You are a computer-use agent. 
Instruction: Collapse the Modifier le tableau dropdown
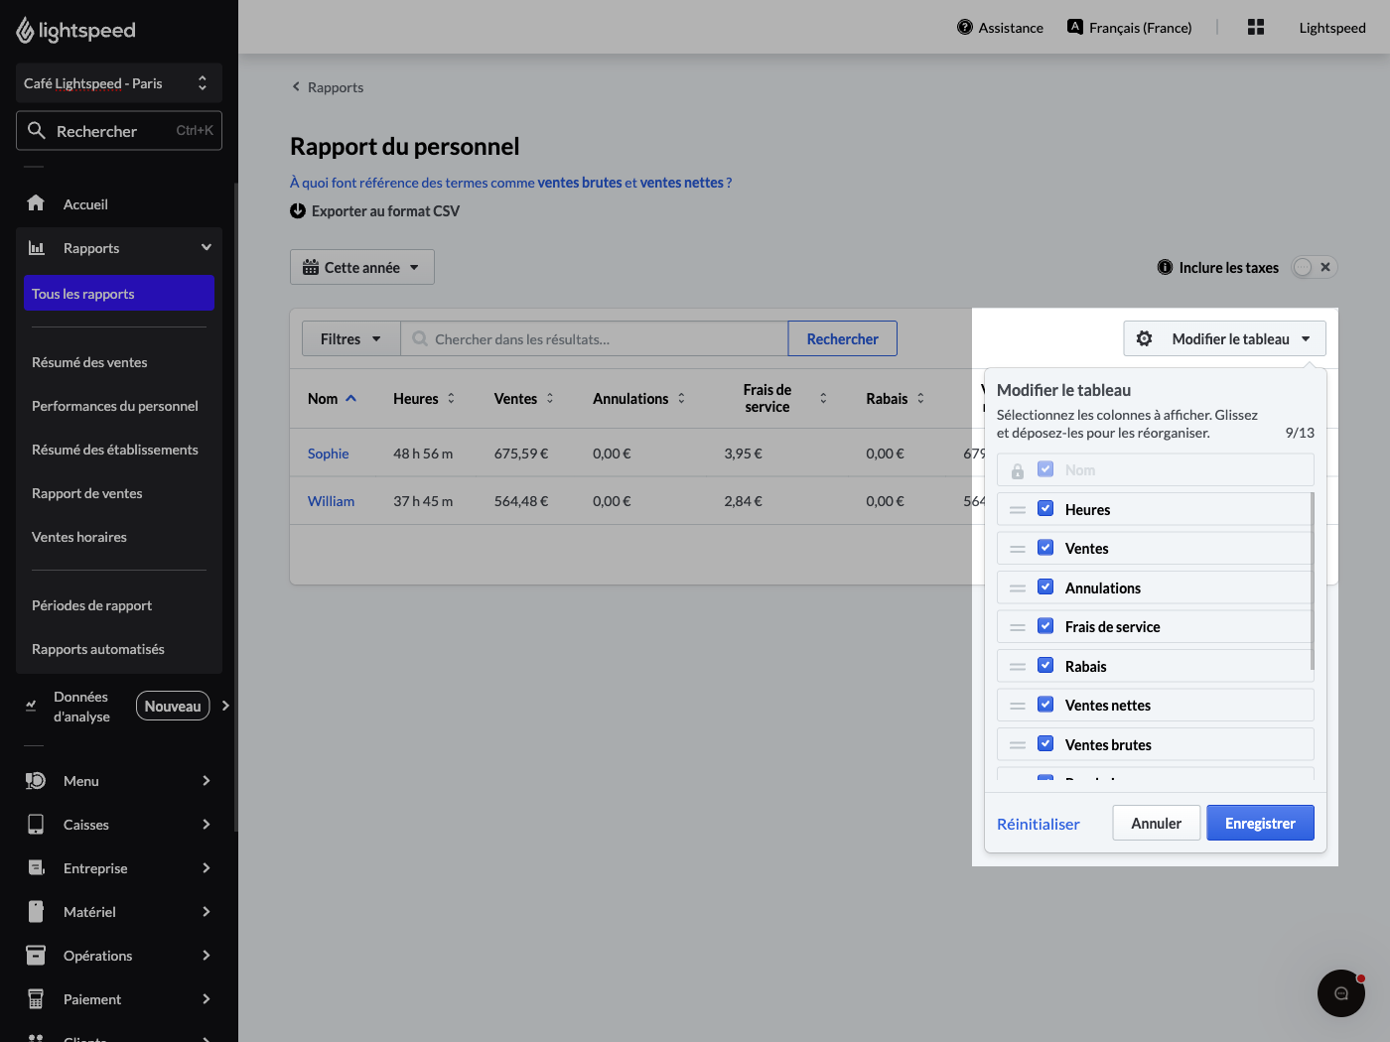pyautogui.click(x=1225, y=338)
